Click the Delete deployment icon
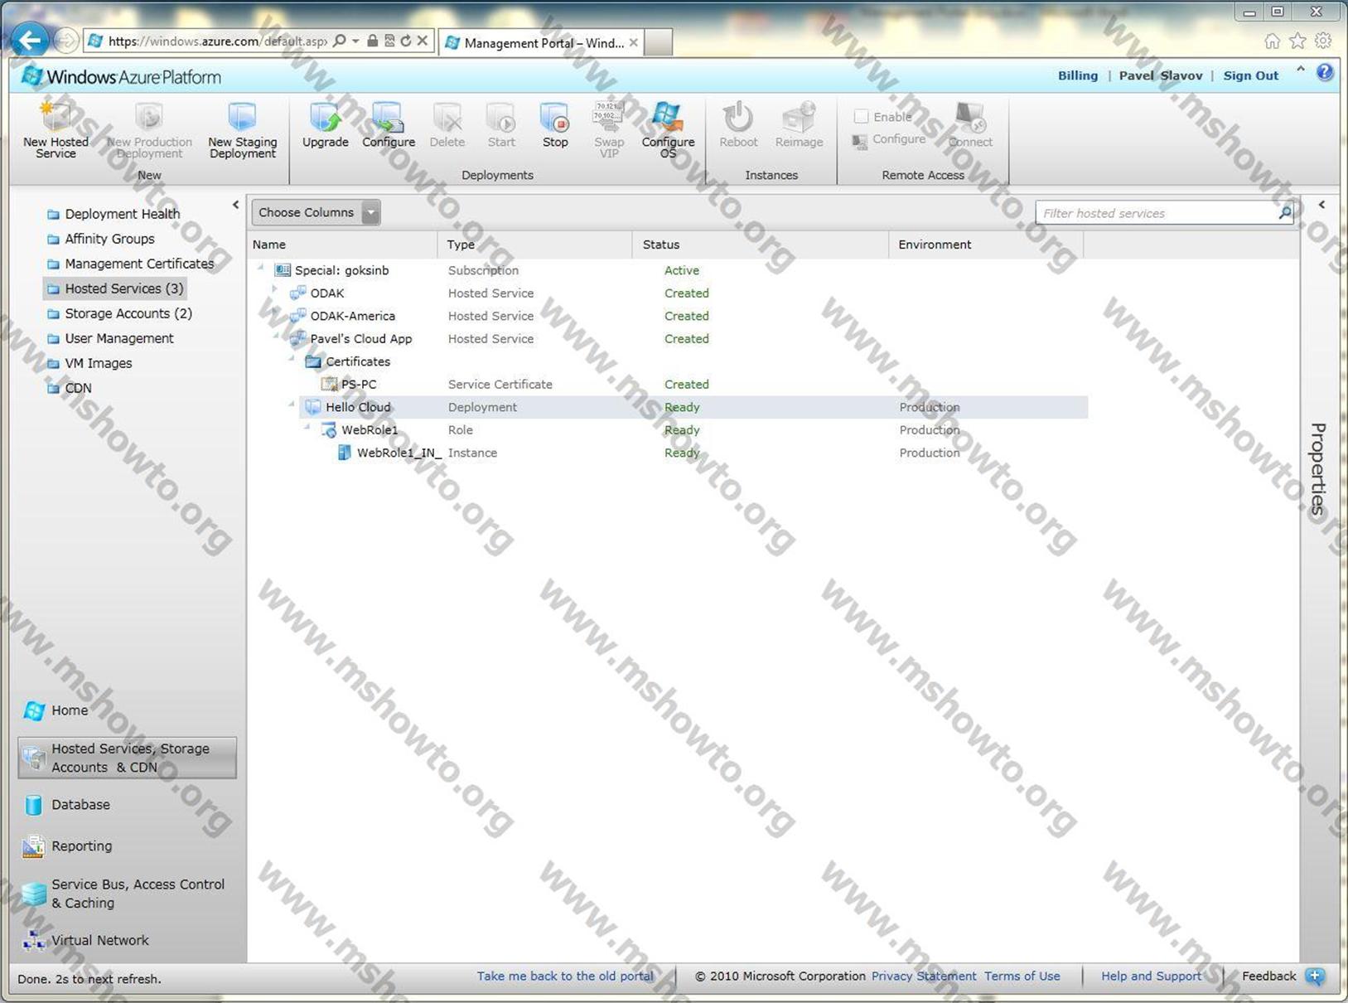Screen dimensions: 1348x1003 447,117
